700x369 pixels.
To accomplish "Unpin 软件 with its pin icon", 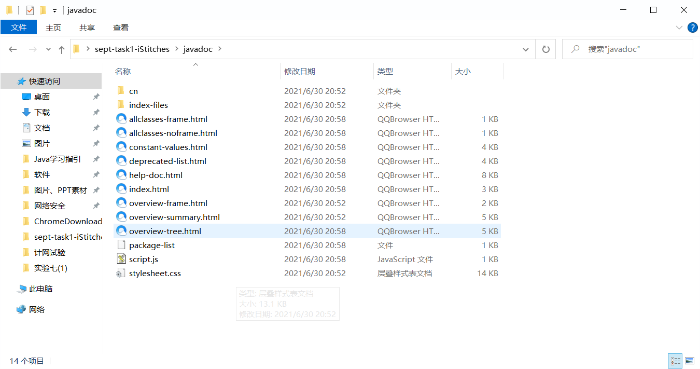I will (x=96, y=174).
